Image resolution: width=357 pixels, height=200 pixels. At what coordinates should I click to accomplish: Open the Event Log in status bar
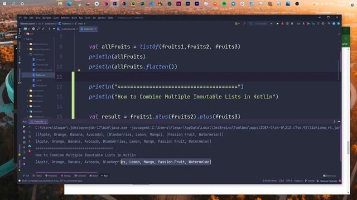pos(330,176)
